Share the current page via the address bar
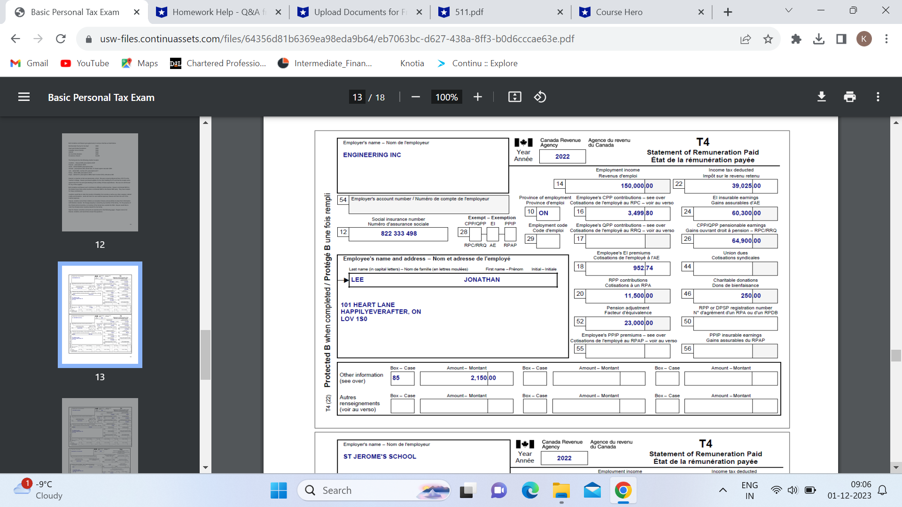 point(746,39)
